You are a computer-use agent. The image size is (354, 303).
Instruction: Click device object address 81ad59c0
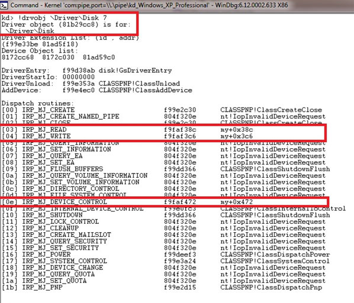pos(99,57)
